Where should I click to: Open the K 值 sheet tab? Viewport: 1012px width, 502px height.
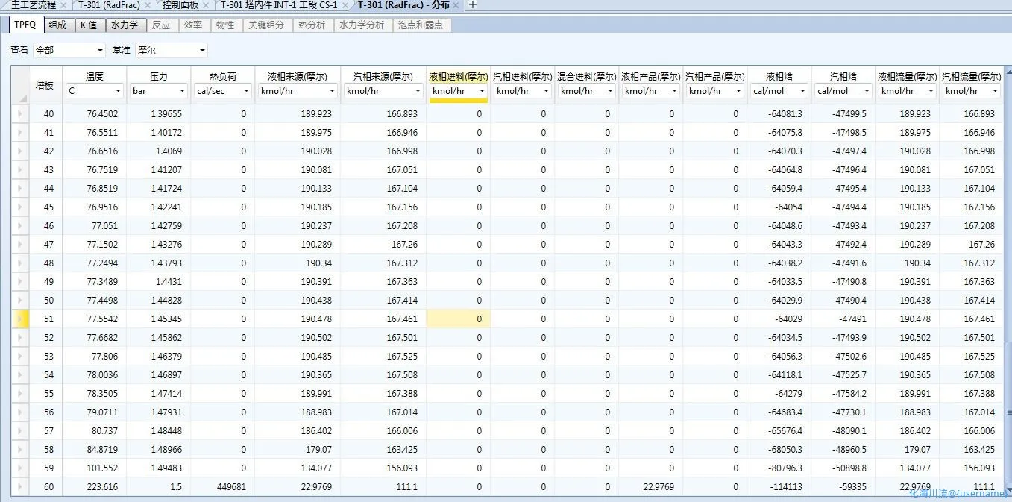pyautogui.click(x=89, y=25)
